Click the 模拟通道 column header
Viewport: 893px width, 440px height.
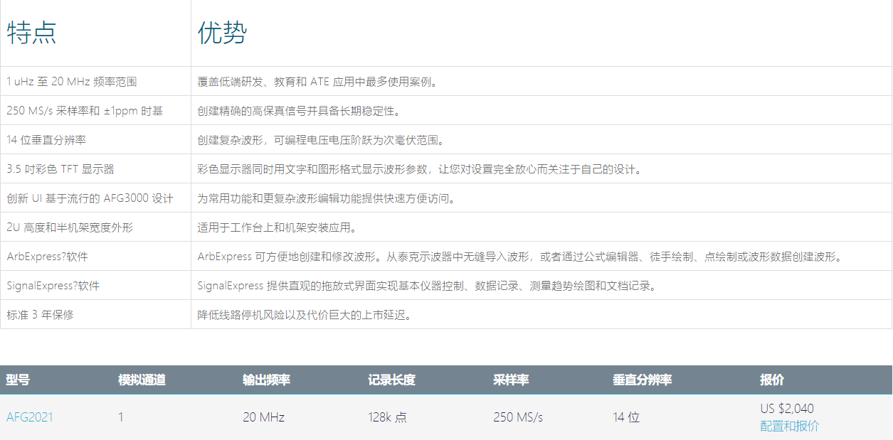click(x=142, y=380)
